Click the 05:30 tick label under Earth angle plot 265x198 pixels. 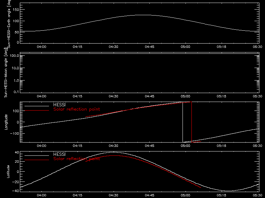257,47
